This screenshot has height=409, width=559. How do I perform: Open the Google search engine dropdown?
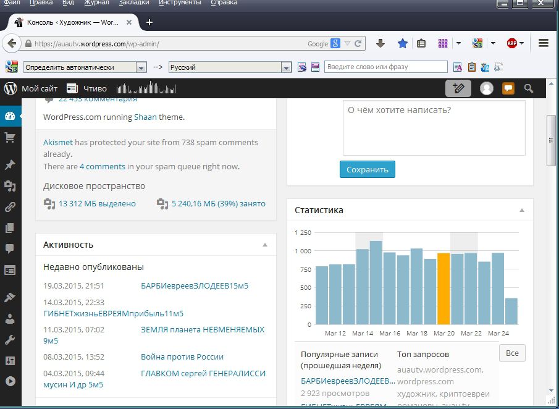coord(335,43)
